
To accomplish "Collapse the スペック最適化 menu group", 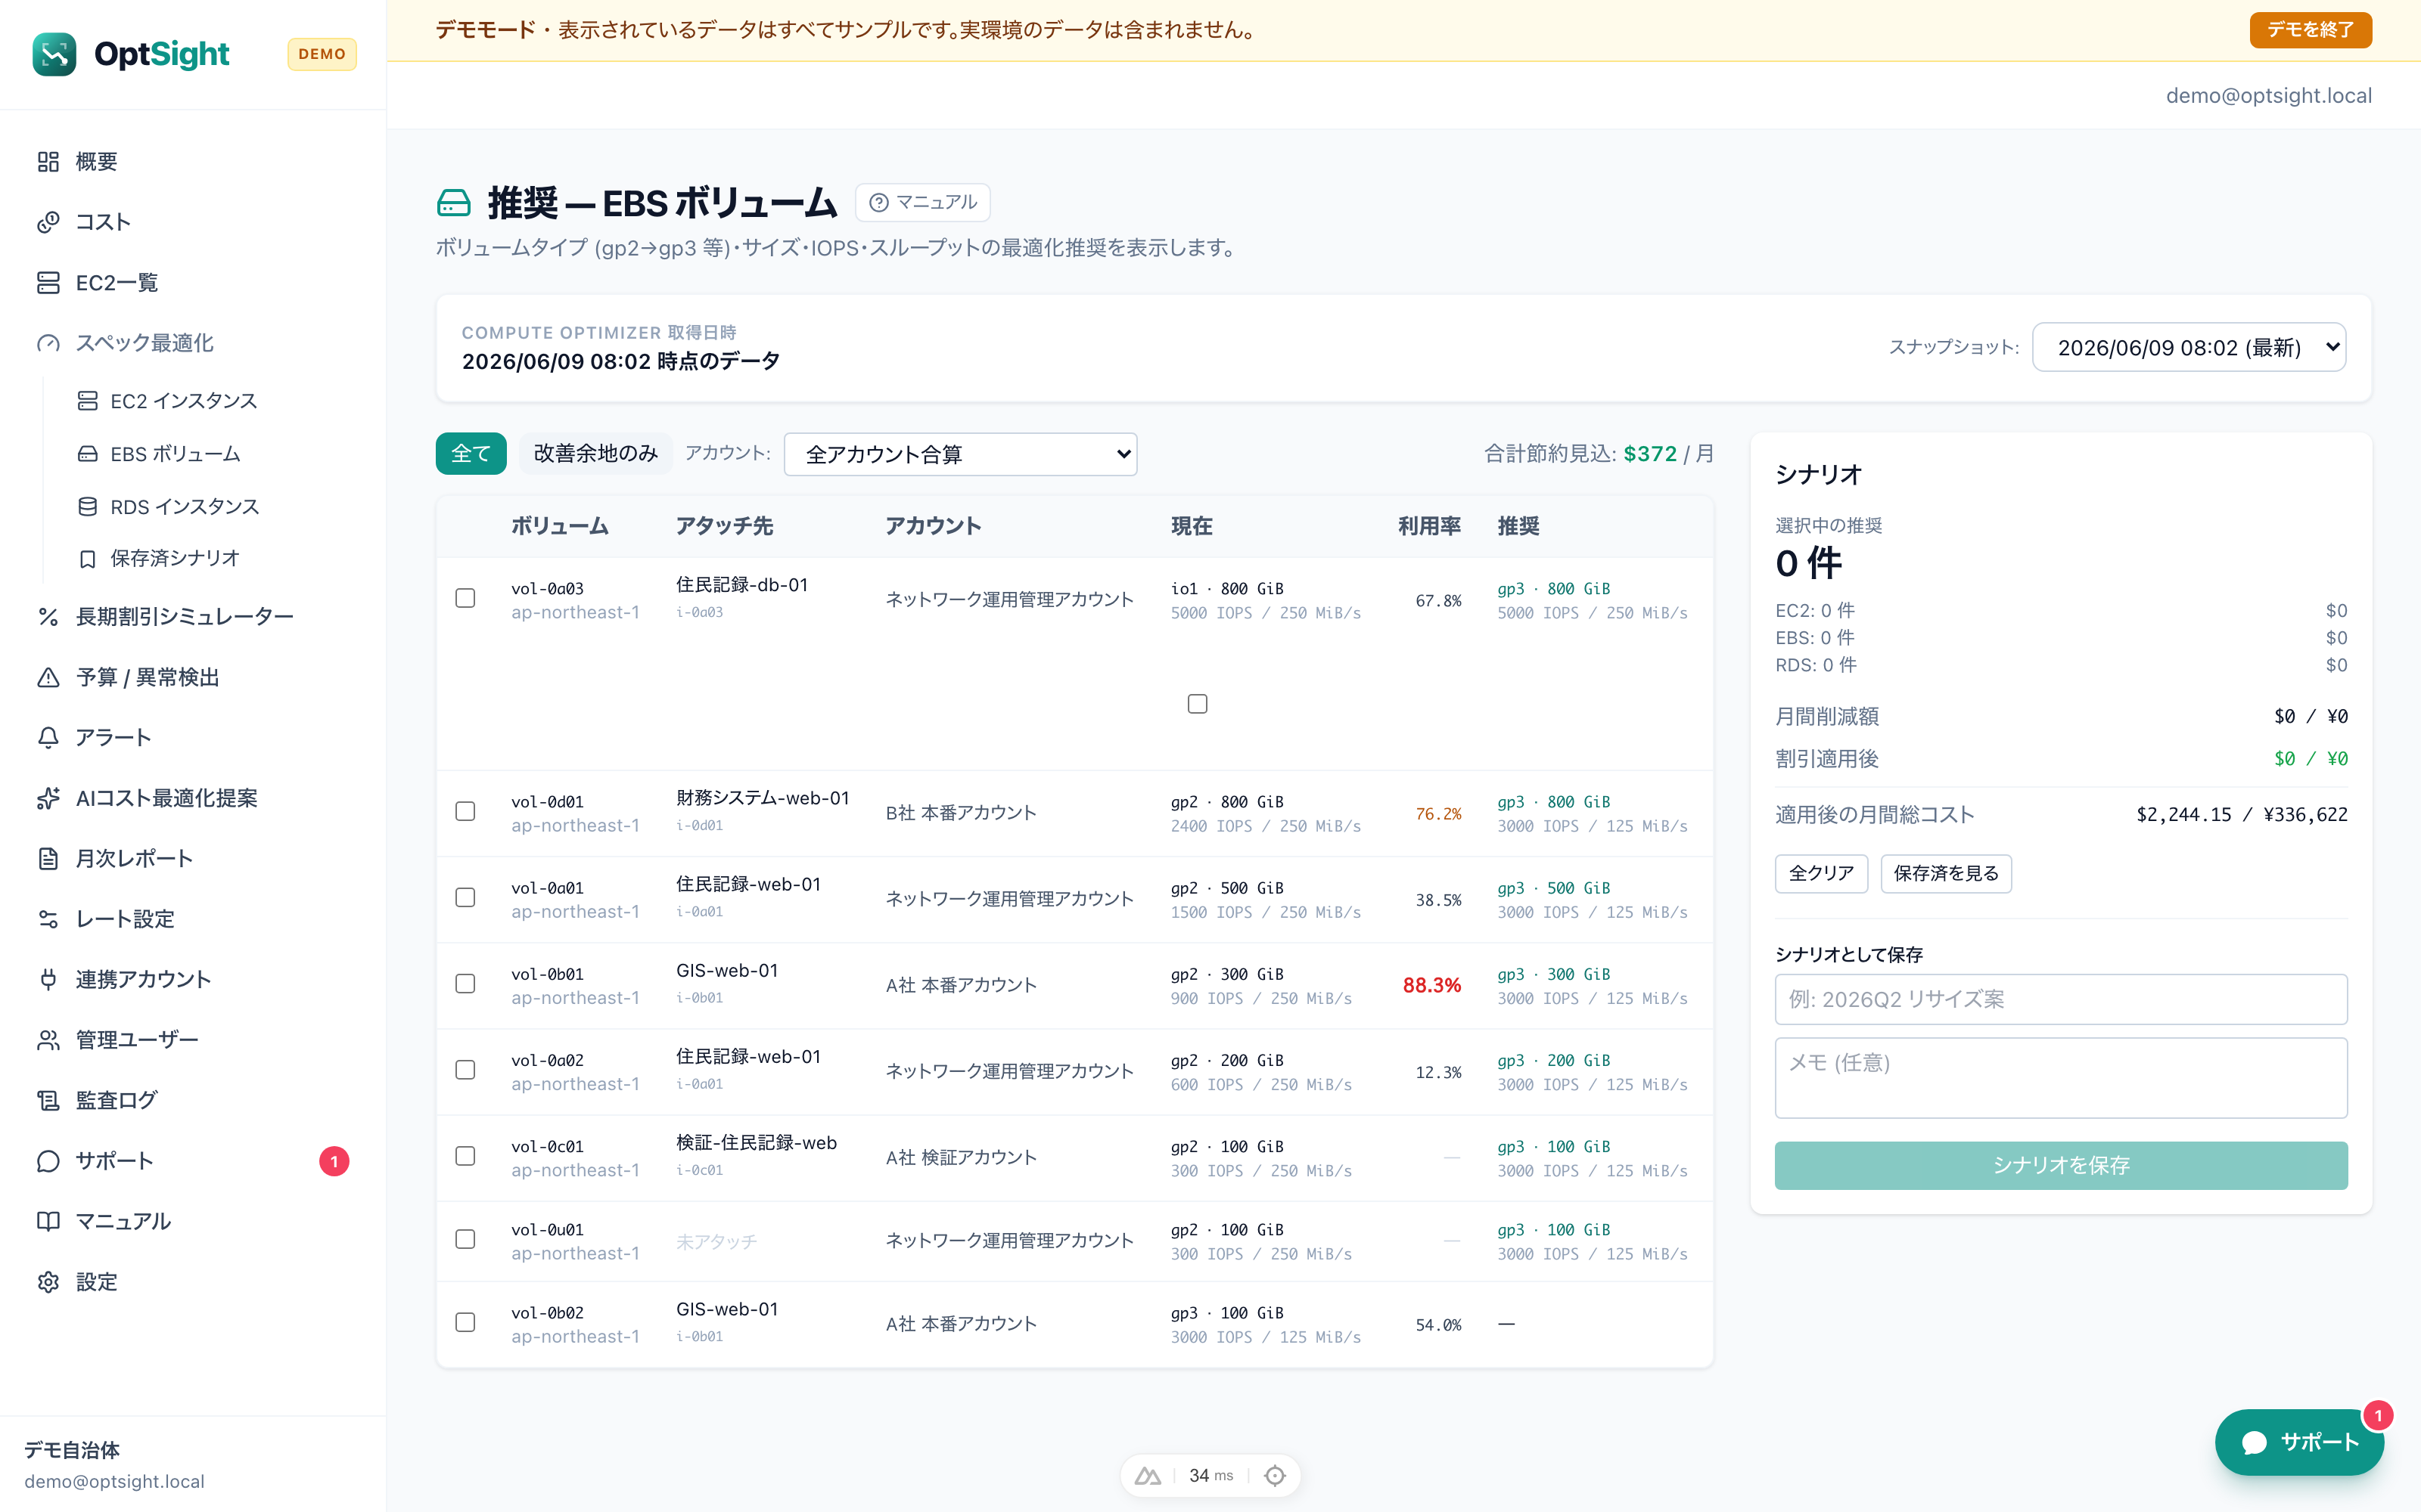I will pyautogui.click(x=144, y=343).
